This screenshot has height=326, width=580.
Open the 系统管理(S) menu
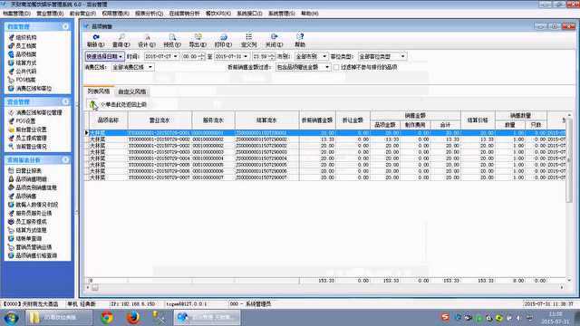[x=282, y=14]
